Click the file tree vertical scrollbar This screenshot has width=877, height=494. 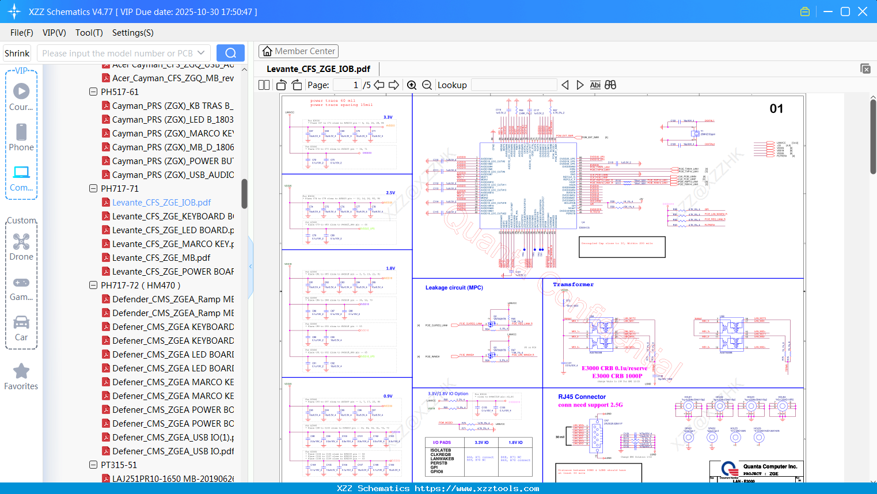(244, 193)
